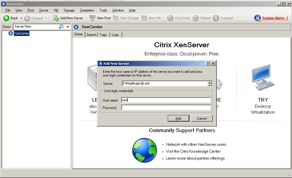
Task: Open the VM menu
Action: tap(56, 11)
